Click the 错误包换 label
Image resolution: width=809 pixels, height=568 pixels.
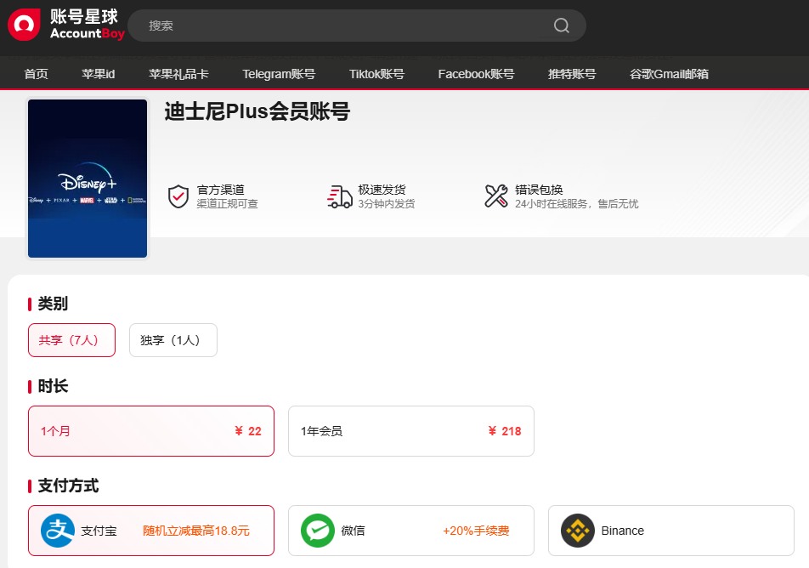tap(539, 190)
